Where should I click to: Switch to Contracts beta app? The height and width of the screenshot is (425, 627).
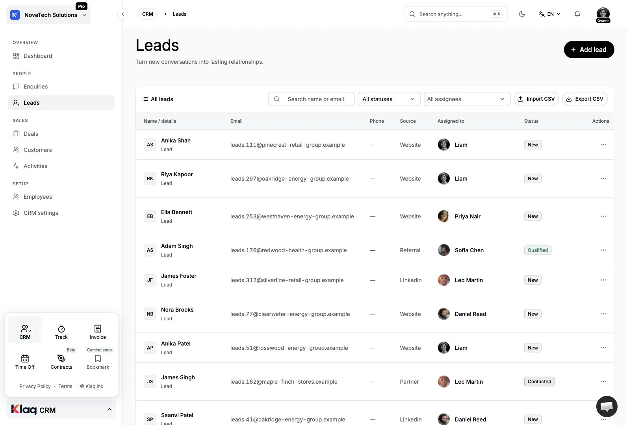click(61, 362)
